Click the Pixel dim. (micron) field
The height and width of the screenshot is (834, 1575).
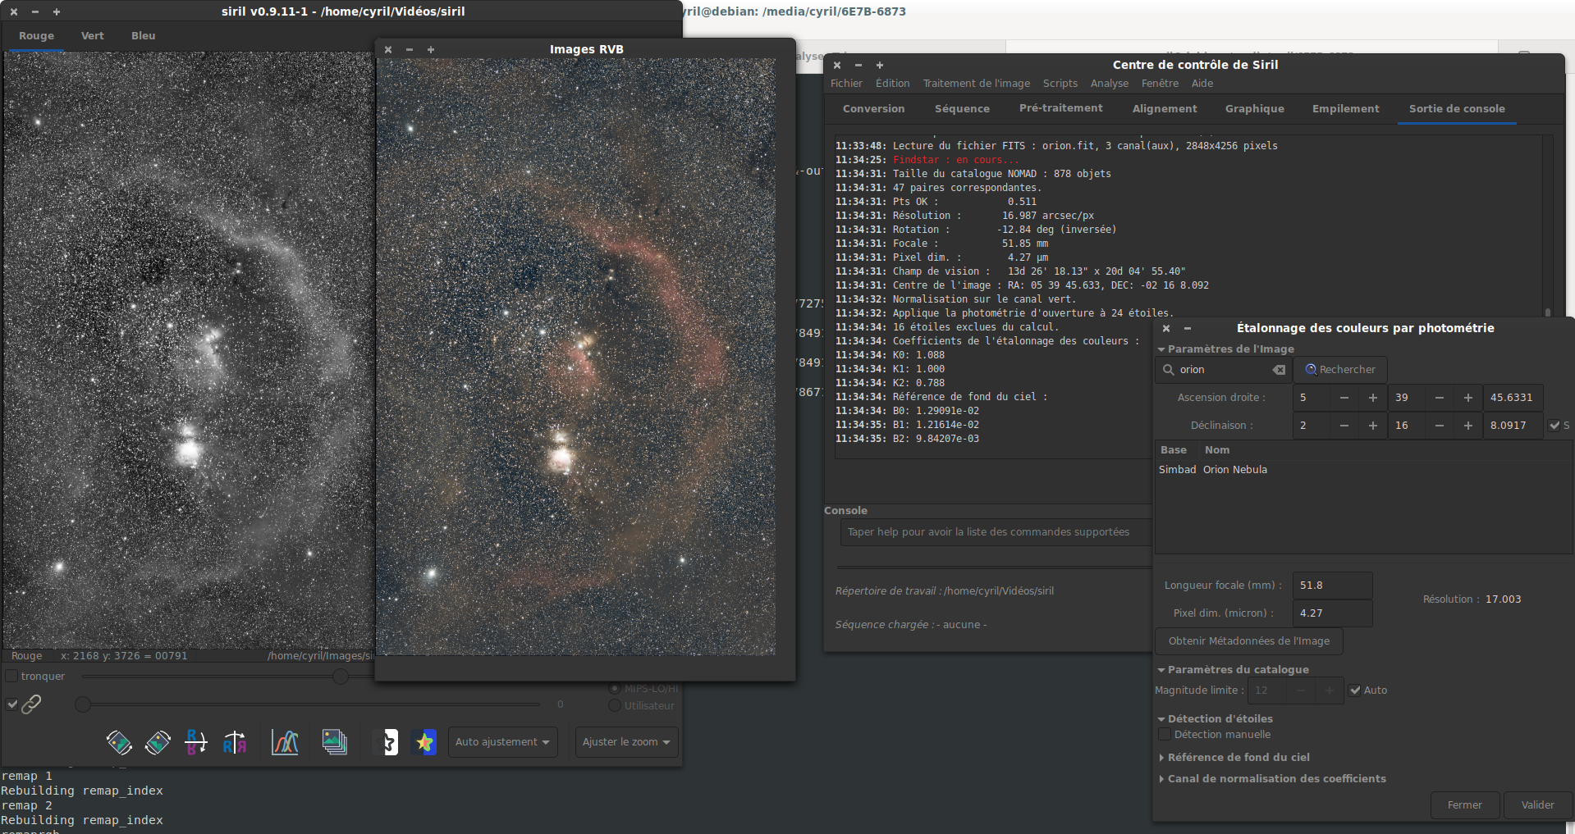[1332, 613]
